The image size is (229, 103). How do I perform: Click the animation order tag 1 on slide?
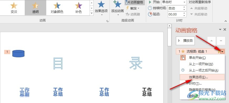click(7, 52)
